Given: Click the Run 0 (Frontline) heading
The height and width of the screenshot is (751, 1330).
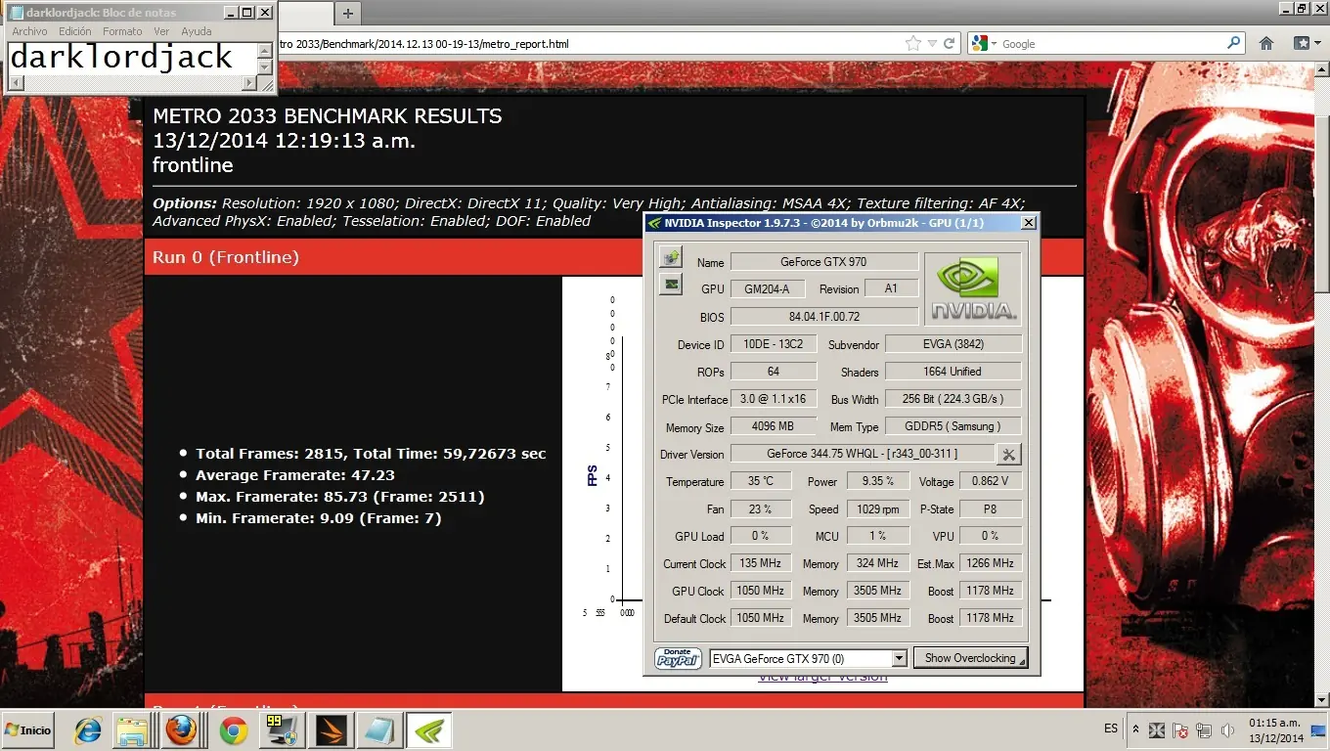Looking at the screenshot, I should click(226, 257).
